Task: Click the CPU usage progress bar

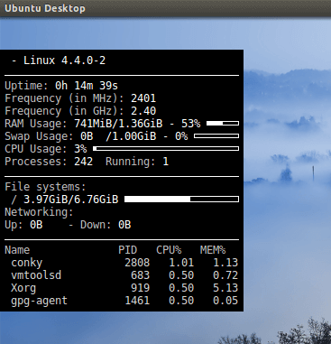Action: click(x=166, y=149)
